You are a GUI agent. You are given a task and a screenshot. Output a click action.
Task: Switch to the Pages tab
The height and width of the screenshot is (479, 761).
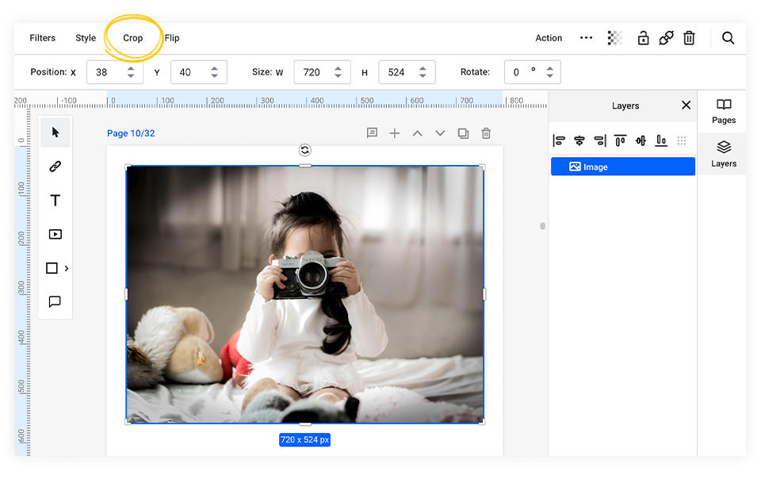(723, 111)
